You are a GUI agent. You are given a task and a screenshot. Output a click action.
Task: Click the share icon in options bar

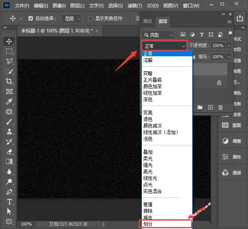(240, 18)
